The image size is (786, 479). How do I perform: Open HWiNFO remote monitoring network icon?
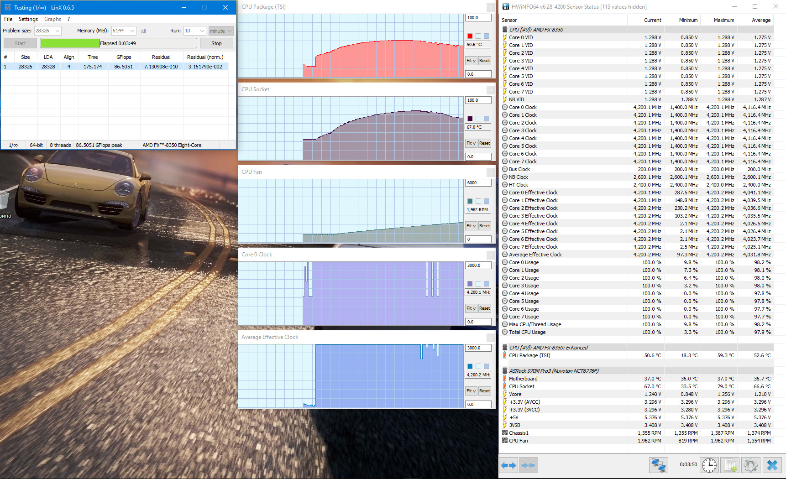point(659,465)
